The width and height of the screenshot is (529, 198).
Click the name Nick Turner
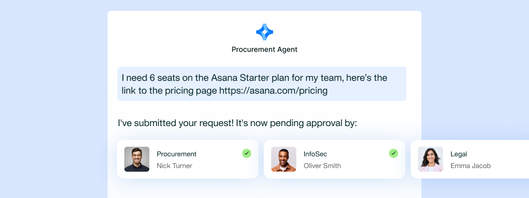coord(174,166)
